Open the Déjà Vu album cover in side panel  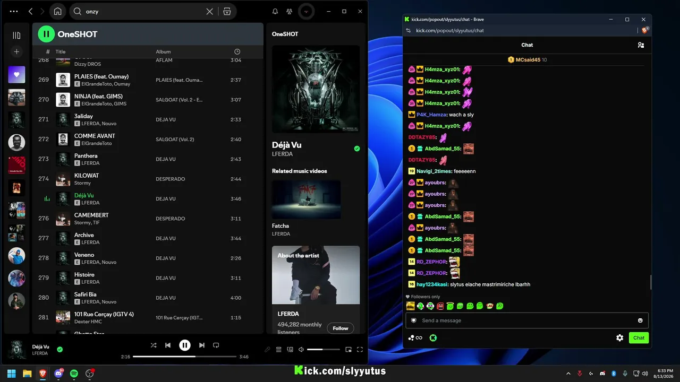click(316, 89)
